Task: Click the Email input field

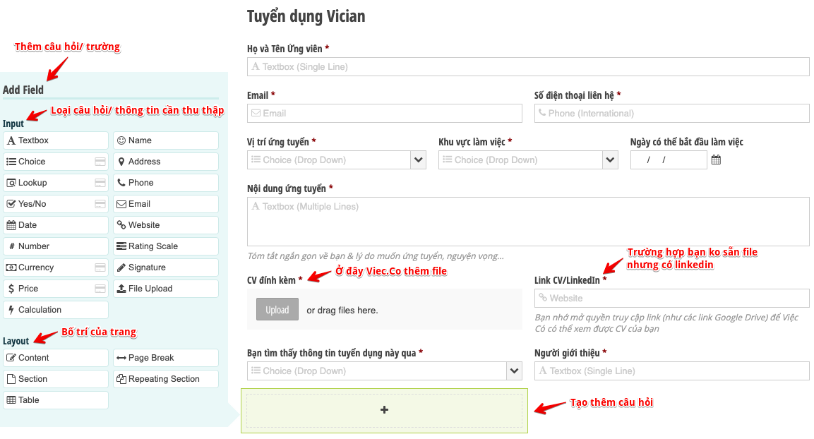Action: click(x=385, y=113)
